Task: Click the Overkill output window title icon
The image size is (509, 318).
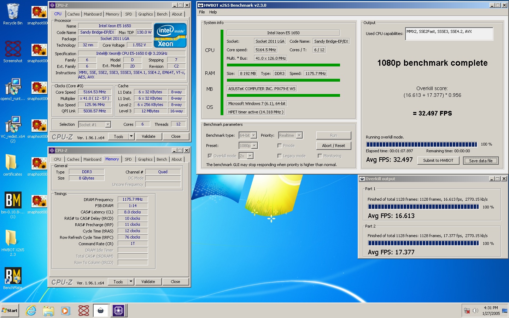Action: point(362,179)
